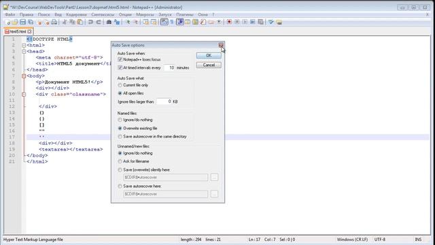Open the Кодировки menu
Image resolution: width=435 pixels, height=245 pixels.
coord(76,14)
